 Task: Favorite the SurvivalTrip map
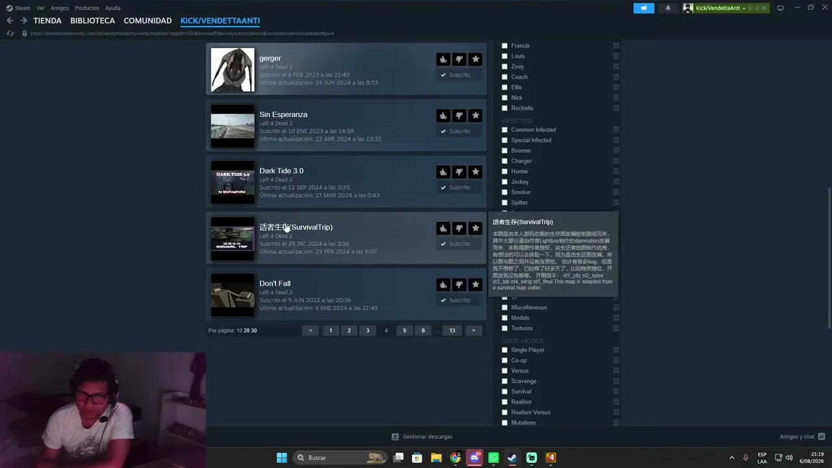point(475,228)
